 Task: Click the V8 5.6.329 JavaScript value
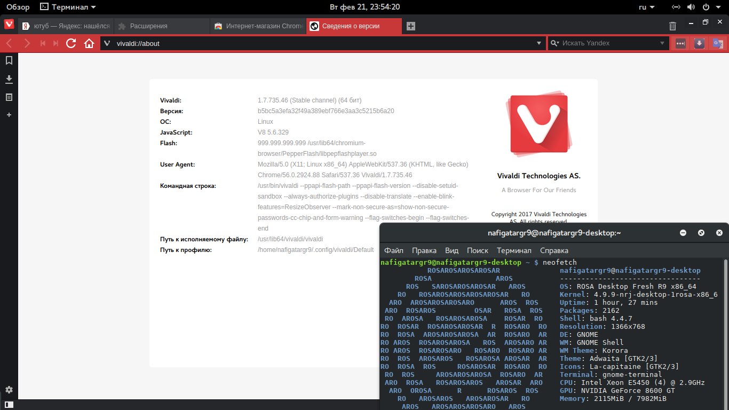[x=273, y=132]
